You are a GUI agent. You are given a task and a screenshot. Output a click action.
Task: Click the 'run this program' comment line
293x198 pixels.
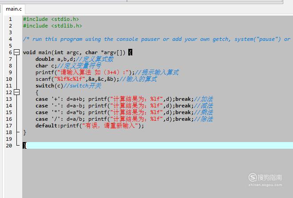157,39
